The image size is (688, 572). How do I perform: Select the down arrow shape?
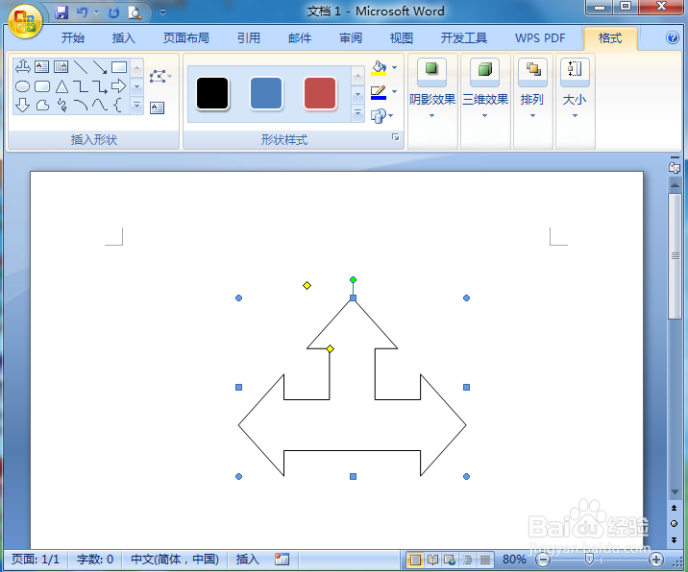[x=22, y=106]
